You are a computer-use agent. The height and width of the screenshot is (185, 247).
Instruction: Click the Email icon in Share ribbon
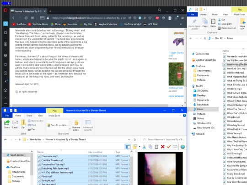[15, 124]
